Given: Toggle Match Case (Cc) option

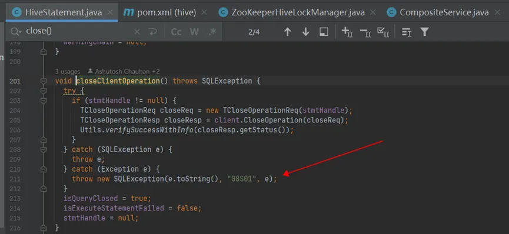Looking at the screenshot, I should (x=177, y=32).
